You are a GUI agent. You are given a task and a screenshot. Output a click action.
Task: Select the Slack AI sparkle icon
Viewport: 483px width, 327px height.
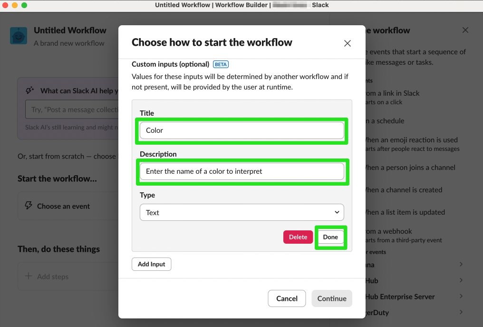tap(29, 90)
